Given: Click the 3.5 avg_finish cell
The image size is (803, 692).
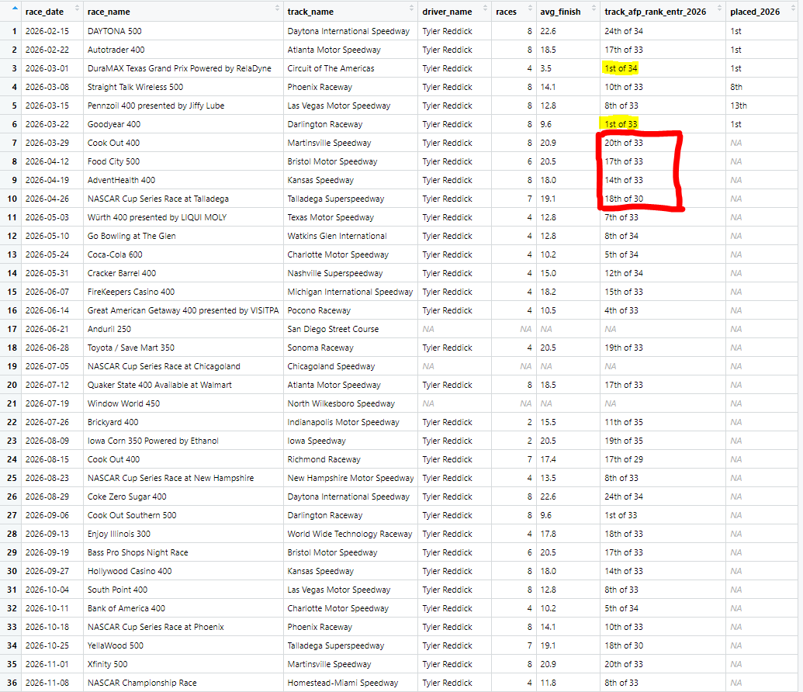Looking at the screenshot, I should [x=568, y=68].
